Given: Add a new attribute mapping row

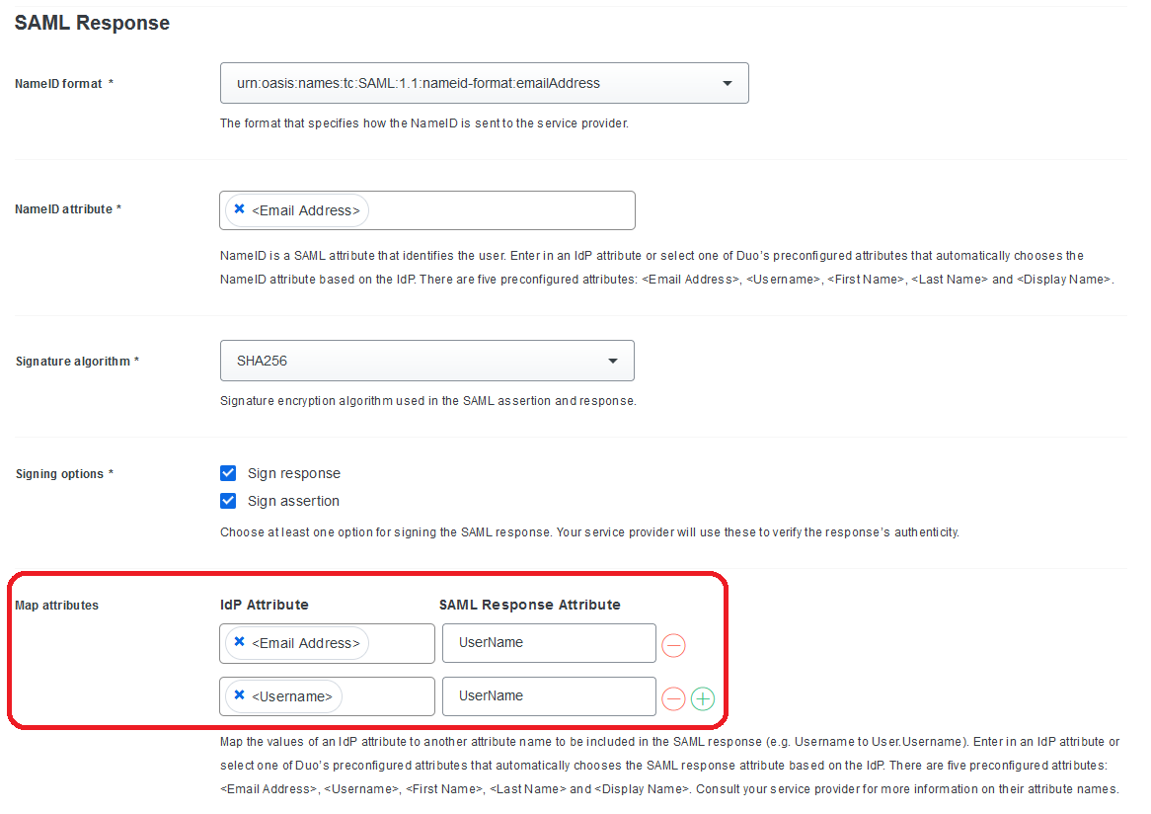Looking at the screenshot, I should pyautogui.click(x=702, y=699).
